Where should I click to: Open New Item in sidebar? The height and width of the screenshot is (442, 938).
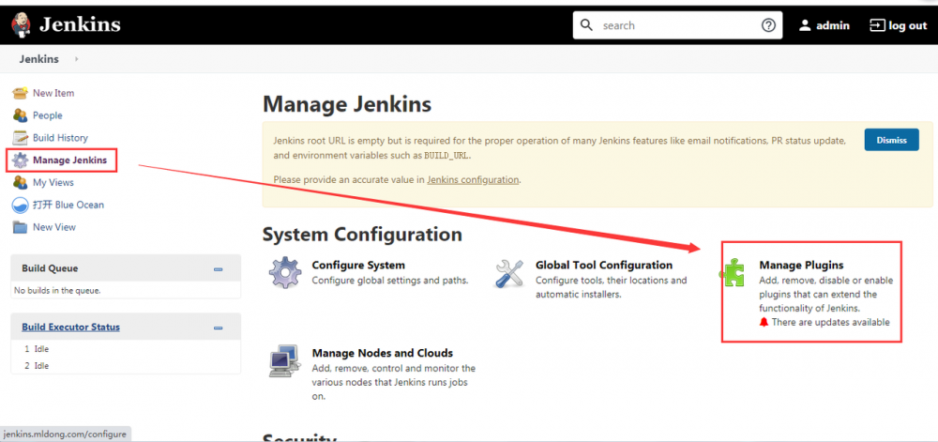tap(53, 93)
